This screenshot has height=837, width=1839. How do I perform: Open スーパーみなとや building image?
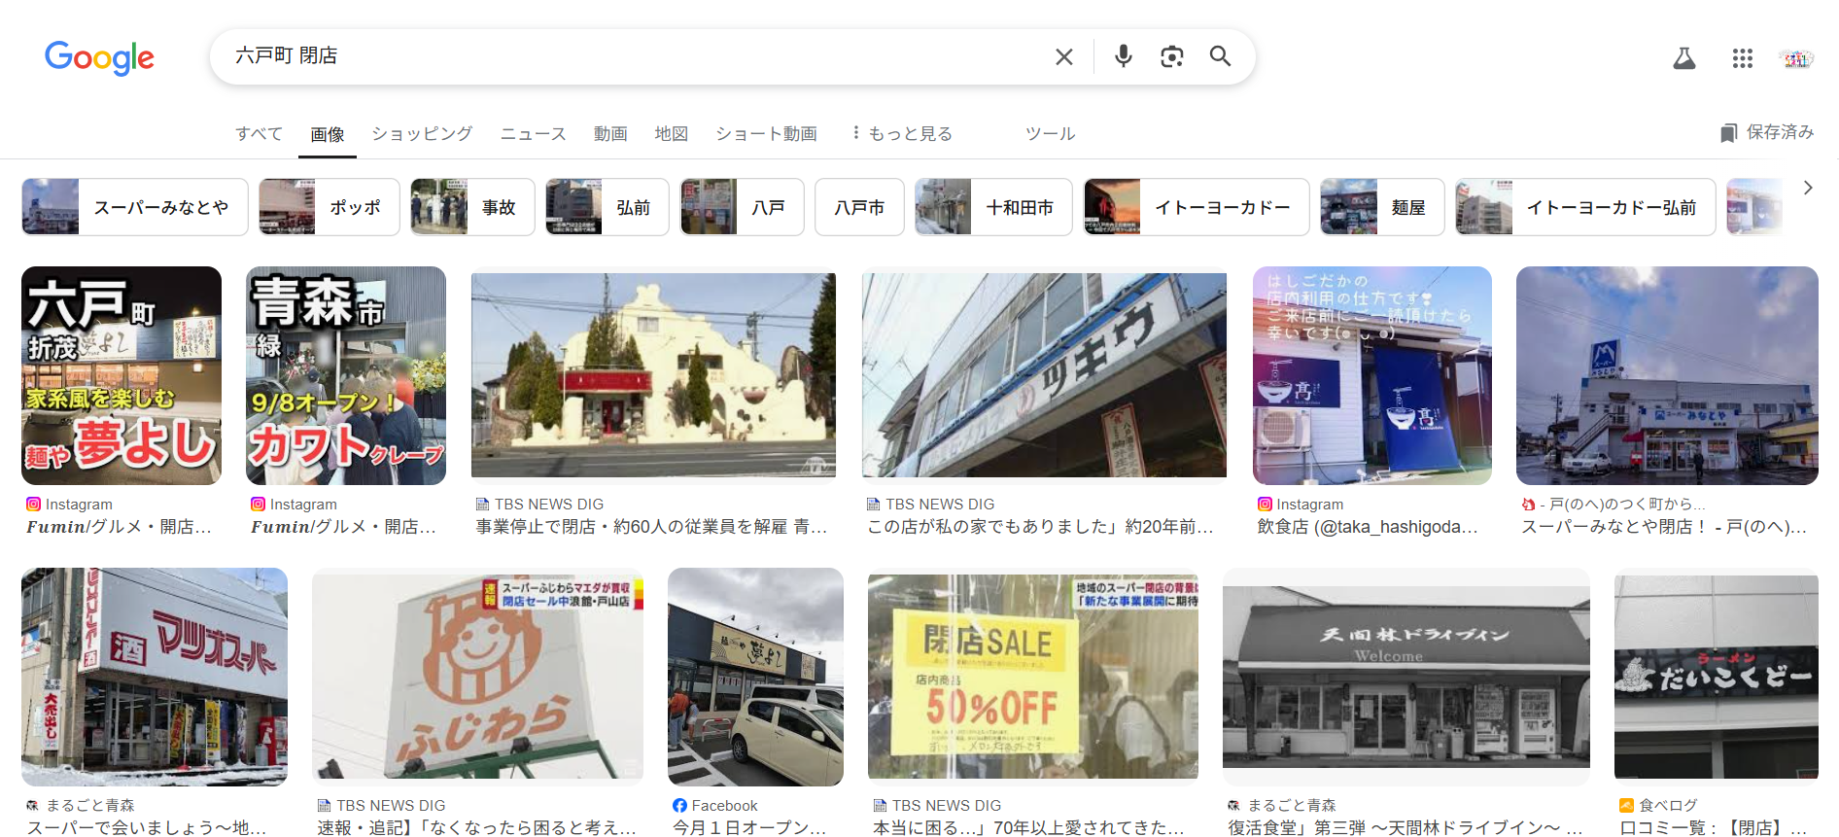pyautogui.click(x=1667, y=375)
